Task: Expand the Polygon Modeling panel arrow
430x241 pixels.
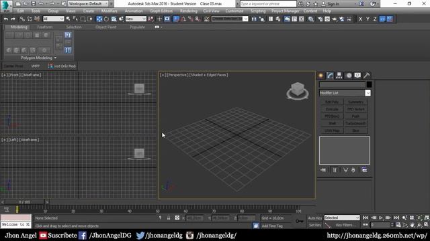Action: pyautogui.click(x=55, y=58)
